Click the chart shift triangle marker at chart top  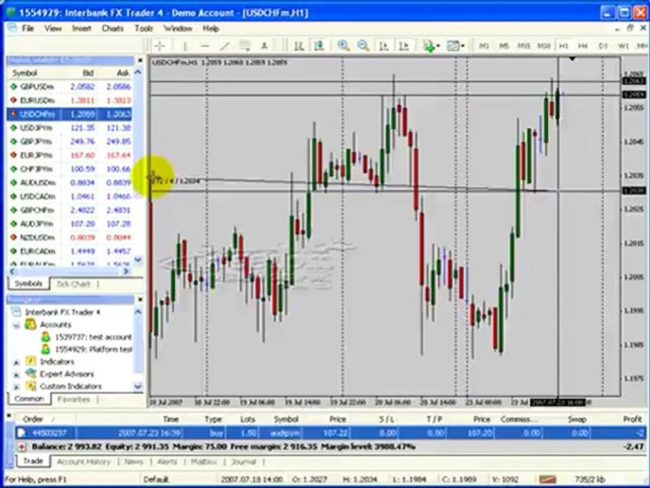pyautogui.click(x=572, y=59)
